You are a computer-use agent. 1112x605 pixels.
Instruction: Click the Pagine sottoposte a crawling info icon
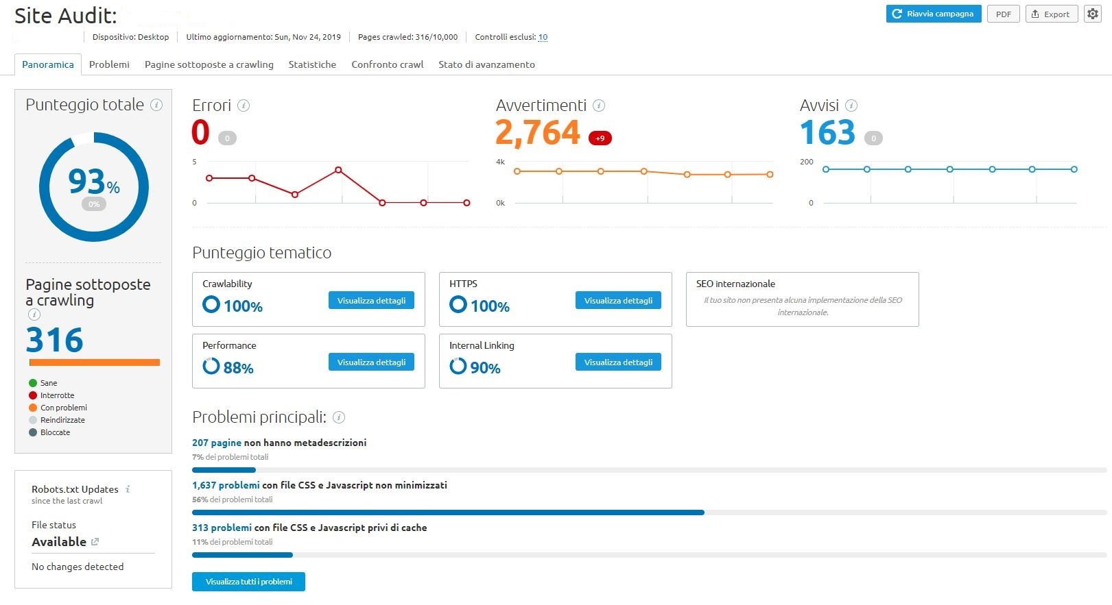34,314
